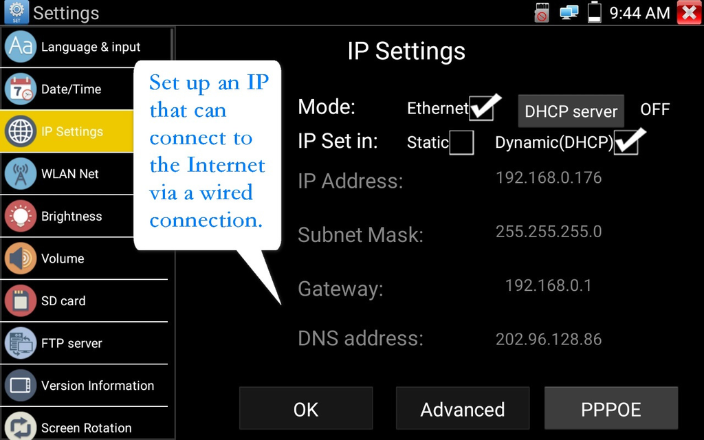The height and width of the screenshot is (440, 704).
Task: Select IP Settings in the sidebar
Action: coord(71,131)
